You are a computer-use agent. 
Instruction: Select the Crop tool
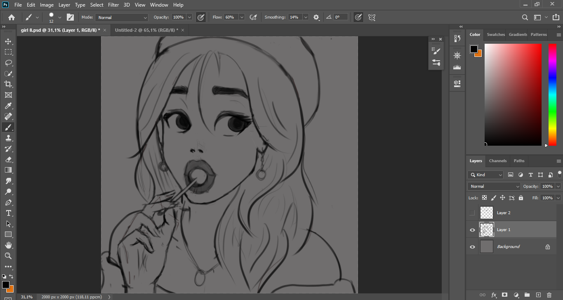[x=8, y=84]
